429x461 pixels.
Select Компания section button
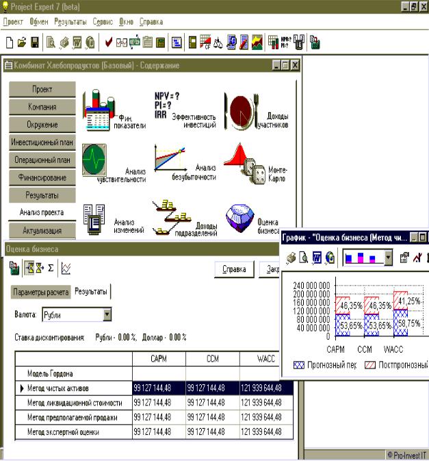42,107
